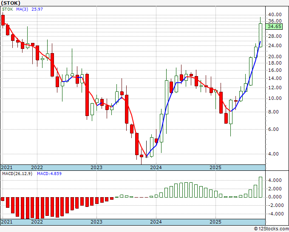This screenshot has width=289, height=232.
Task: Click 2022 on MACD panel time axis
Action: point(37,222)
